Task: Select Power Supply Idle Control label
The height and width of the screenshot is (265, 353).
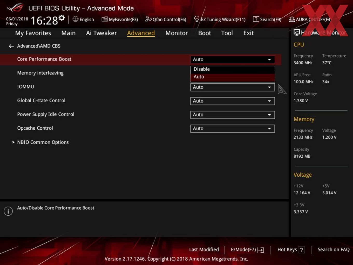Action: 46,114
